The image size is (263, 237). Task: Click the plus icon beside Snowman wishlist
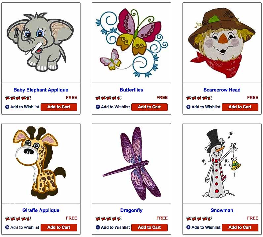(188, 227)
